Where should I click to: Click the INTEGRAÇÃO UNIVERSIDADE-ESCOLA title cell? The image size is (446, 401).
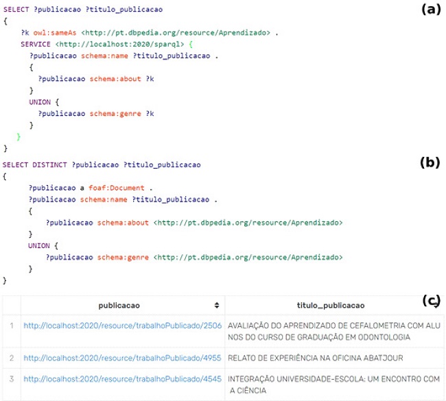pyautogui.click(x=333, y=384)
